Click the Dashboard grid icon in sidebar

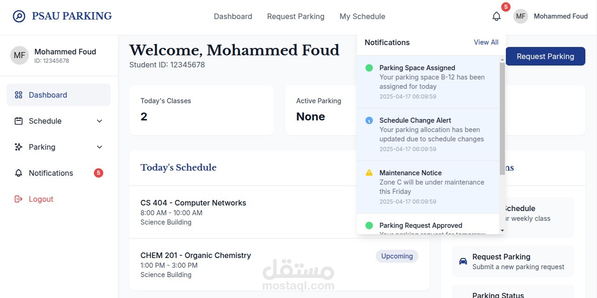tap(19, 95)
